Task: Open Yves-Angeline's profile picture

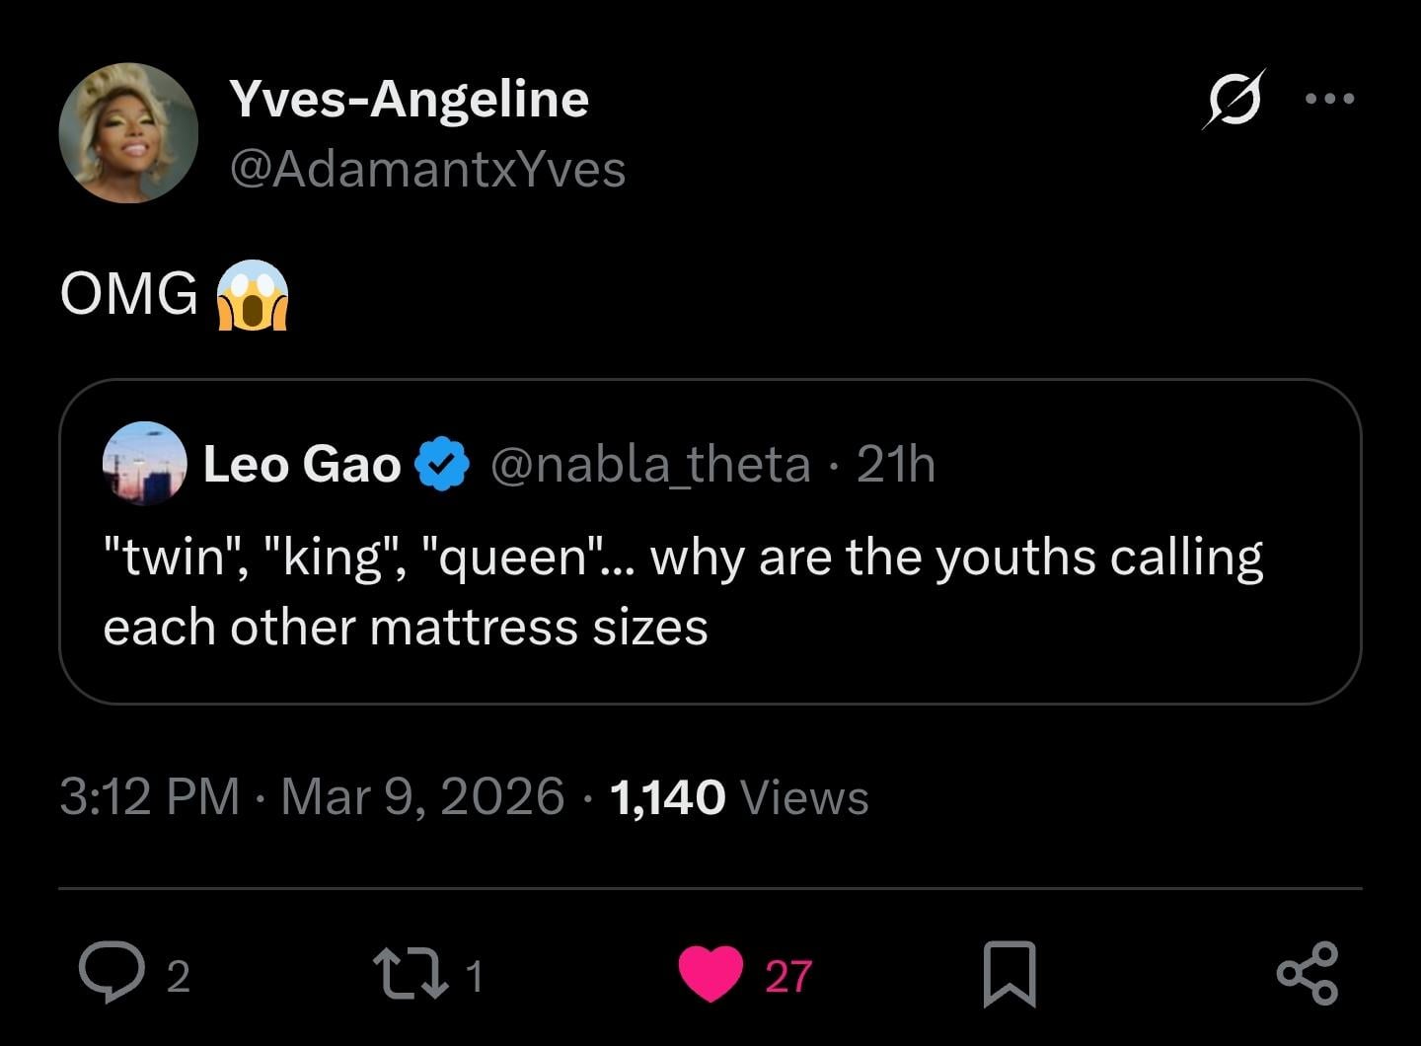Action: tap(128, 133)
